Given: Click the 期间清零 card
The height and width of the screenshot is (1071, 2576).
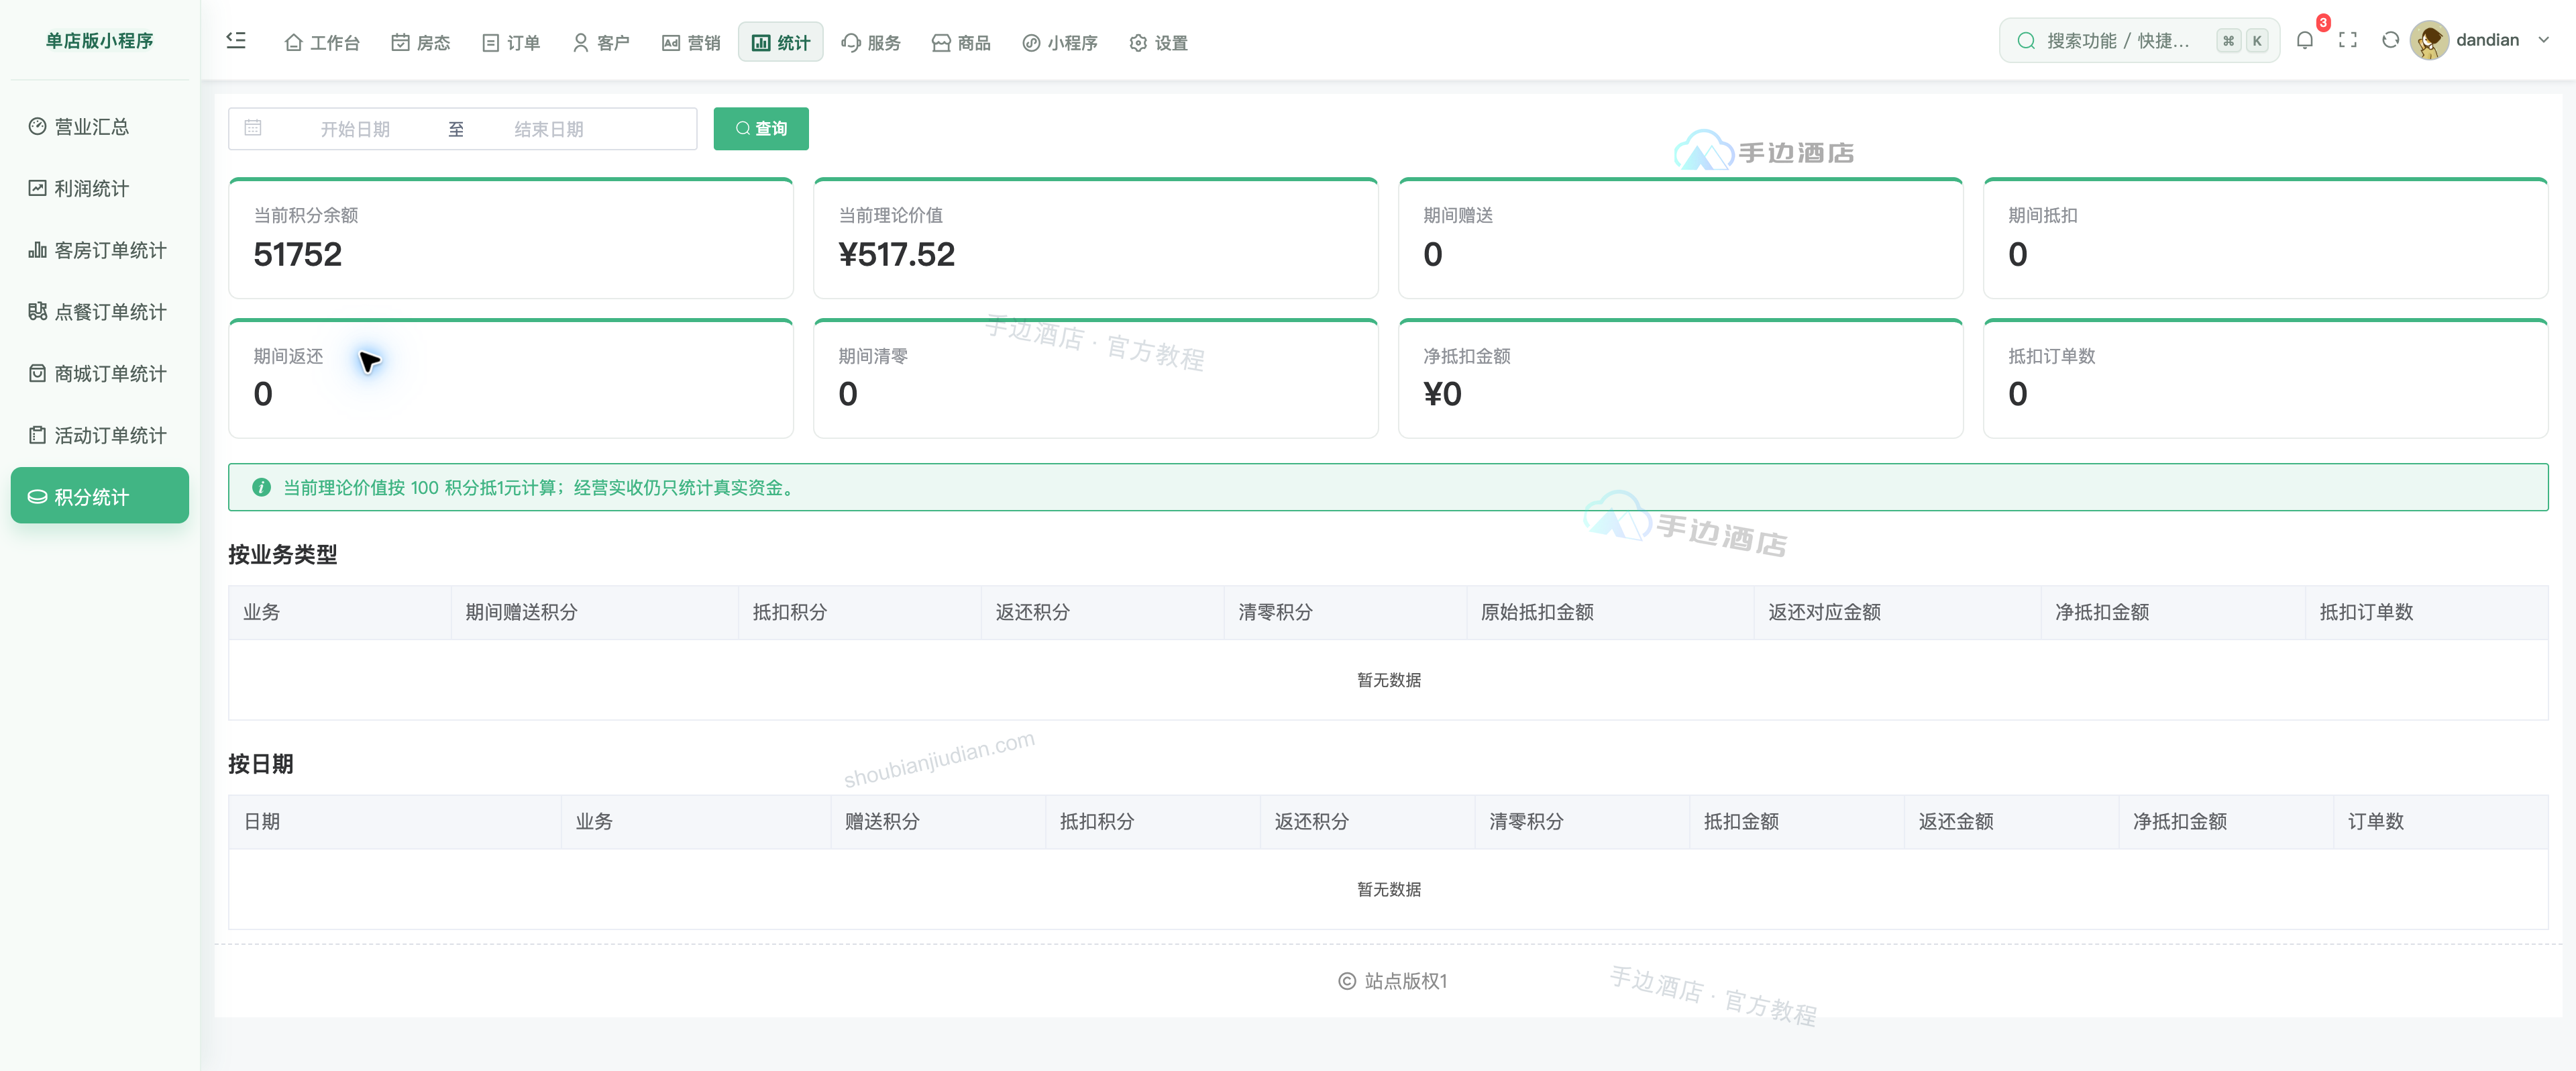Looking at the screenshot, I should coord(1095,379).
